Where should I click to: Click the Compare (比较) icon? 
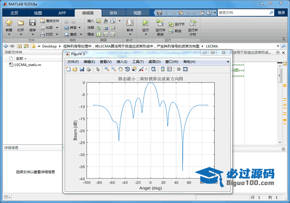click(x=43, y=28)
